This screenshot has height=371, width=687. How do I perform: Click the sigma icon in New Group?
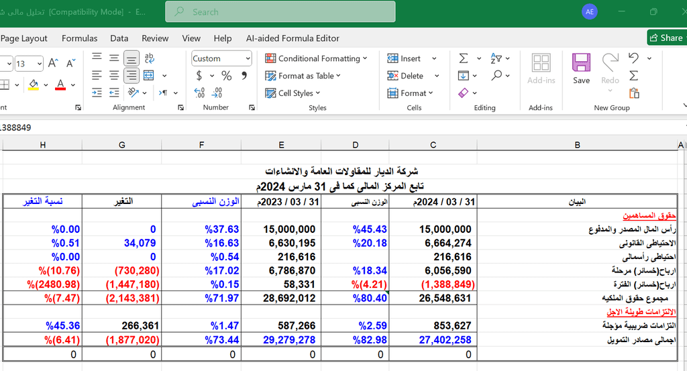633,76
